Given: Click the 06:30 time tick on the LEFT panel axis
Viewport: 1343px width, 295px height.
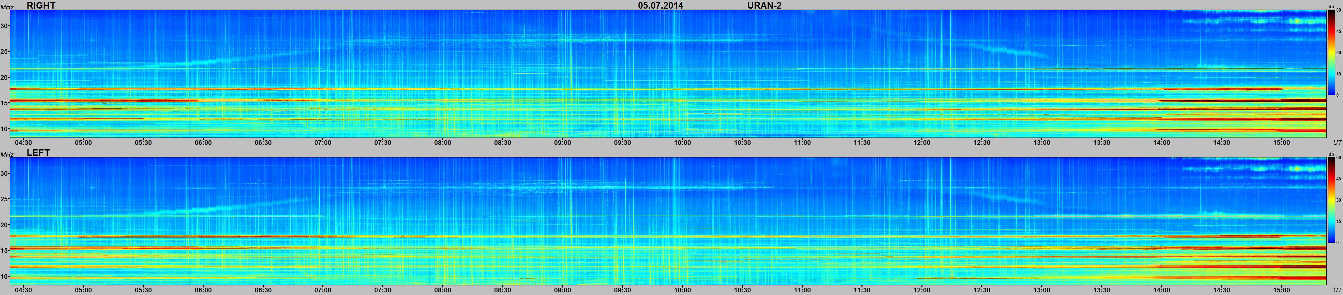Looking at the screenshot, I should [263, 290].
